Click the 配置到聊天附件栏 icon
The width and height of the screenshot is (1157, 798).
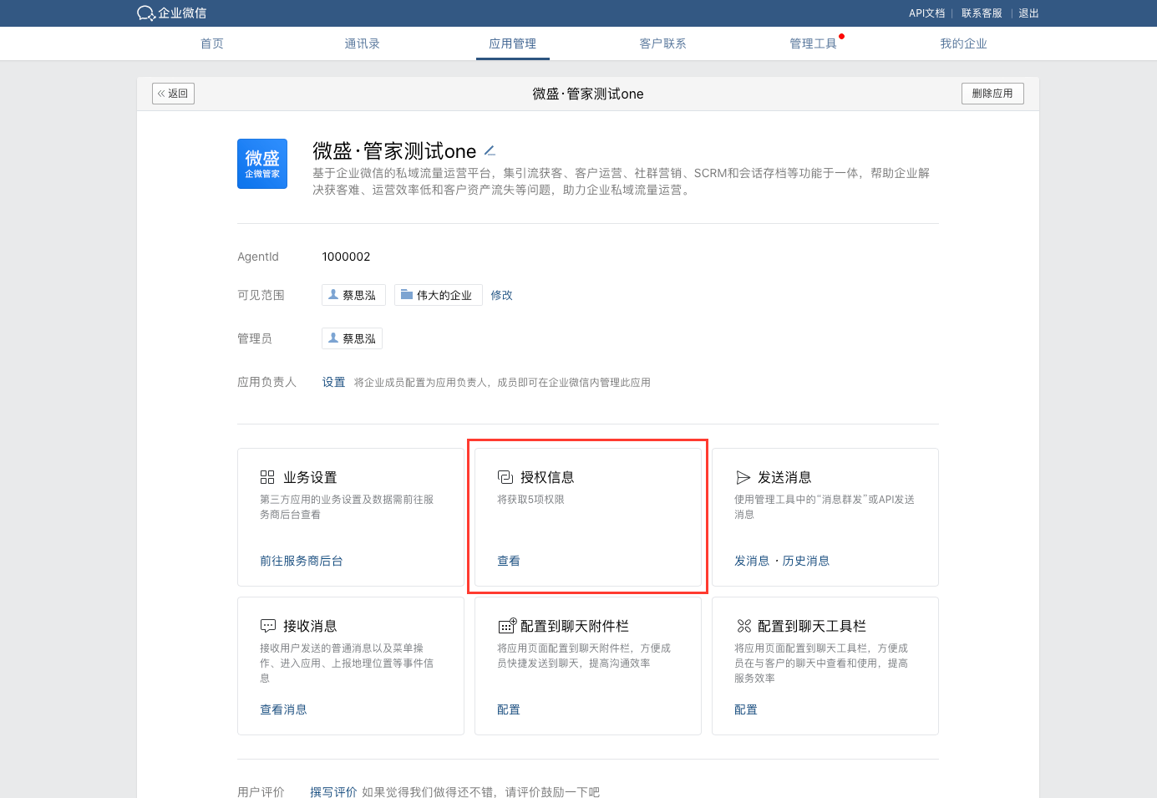tap(507, 626)
